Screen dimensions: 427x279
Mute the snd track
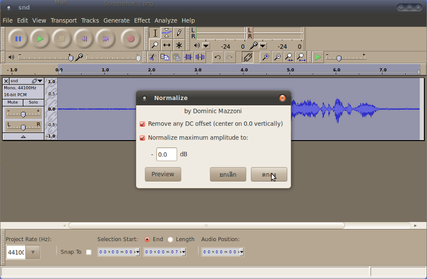(12, 102)
